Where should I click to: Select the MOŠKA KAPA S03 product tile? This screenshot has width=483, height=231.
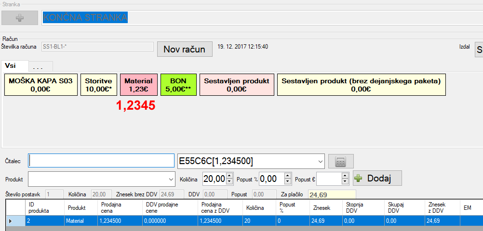click(x=40, y=85)
